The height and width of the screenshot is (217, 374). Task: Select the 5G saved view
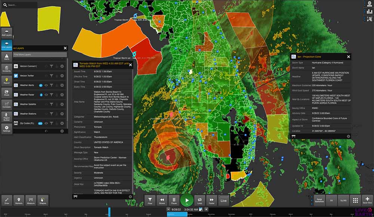(331, 201)
